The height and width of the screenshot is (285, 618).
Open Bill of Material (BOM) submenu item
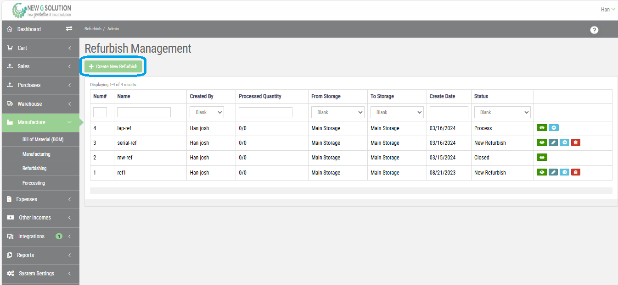[43, 139]
